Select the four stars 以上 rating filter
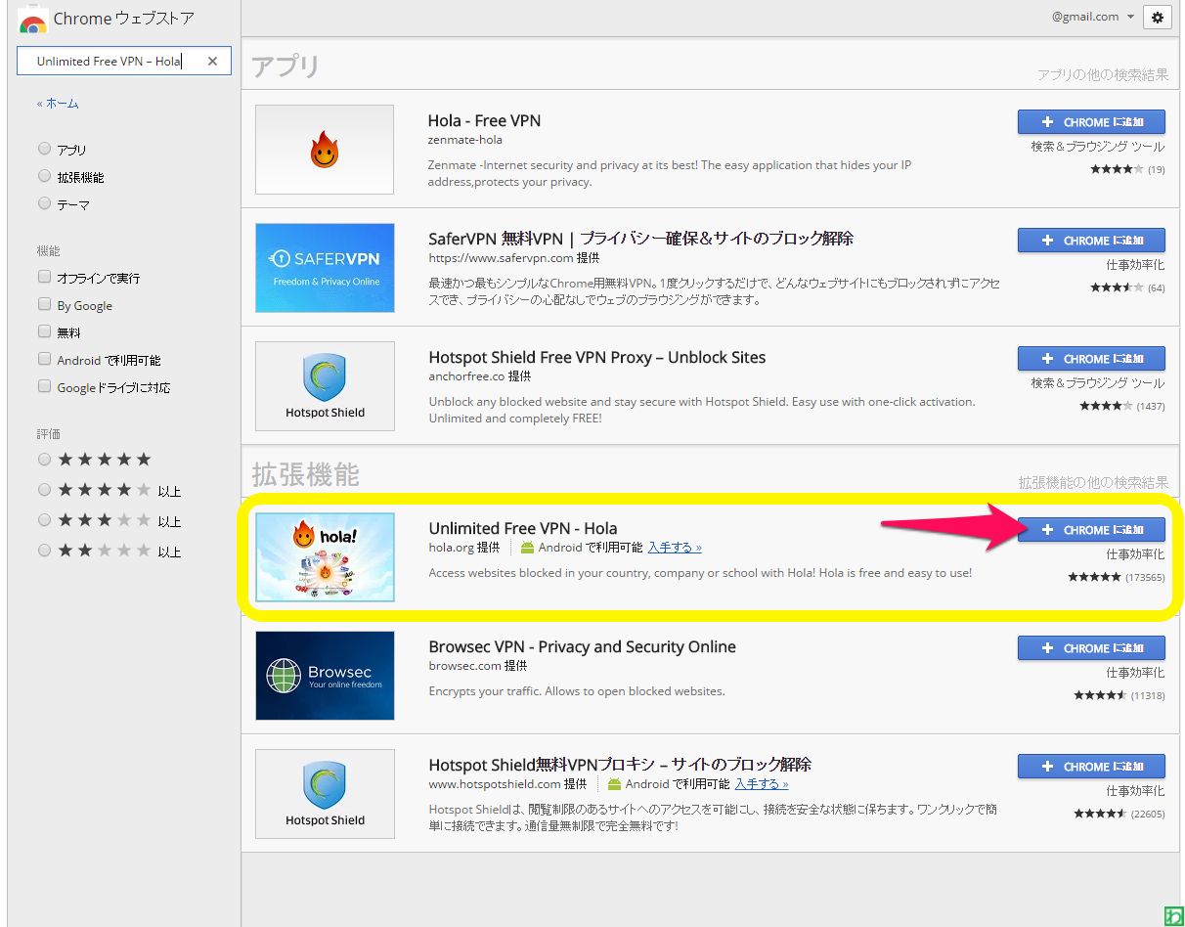Screen dimensions: 1185x927 (x=44, y=489)
